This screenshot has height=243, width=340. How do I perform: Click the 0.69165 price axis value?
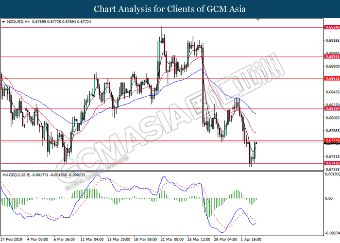tap(333, 40)
